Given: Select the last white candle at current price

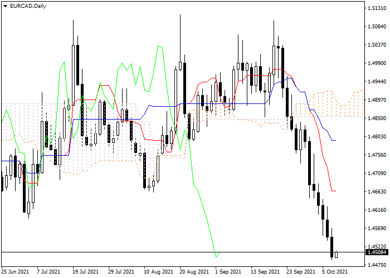Looking at the screenshot, I should [x=337, y=255].
